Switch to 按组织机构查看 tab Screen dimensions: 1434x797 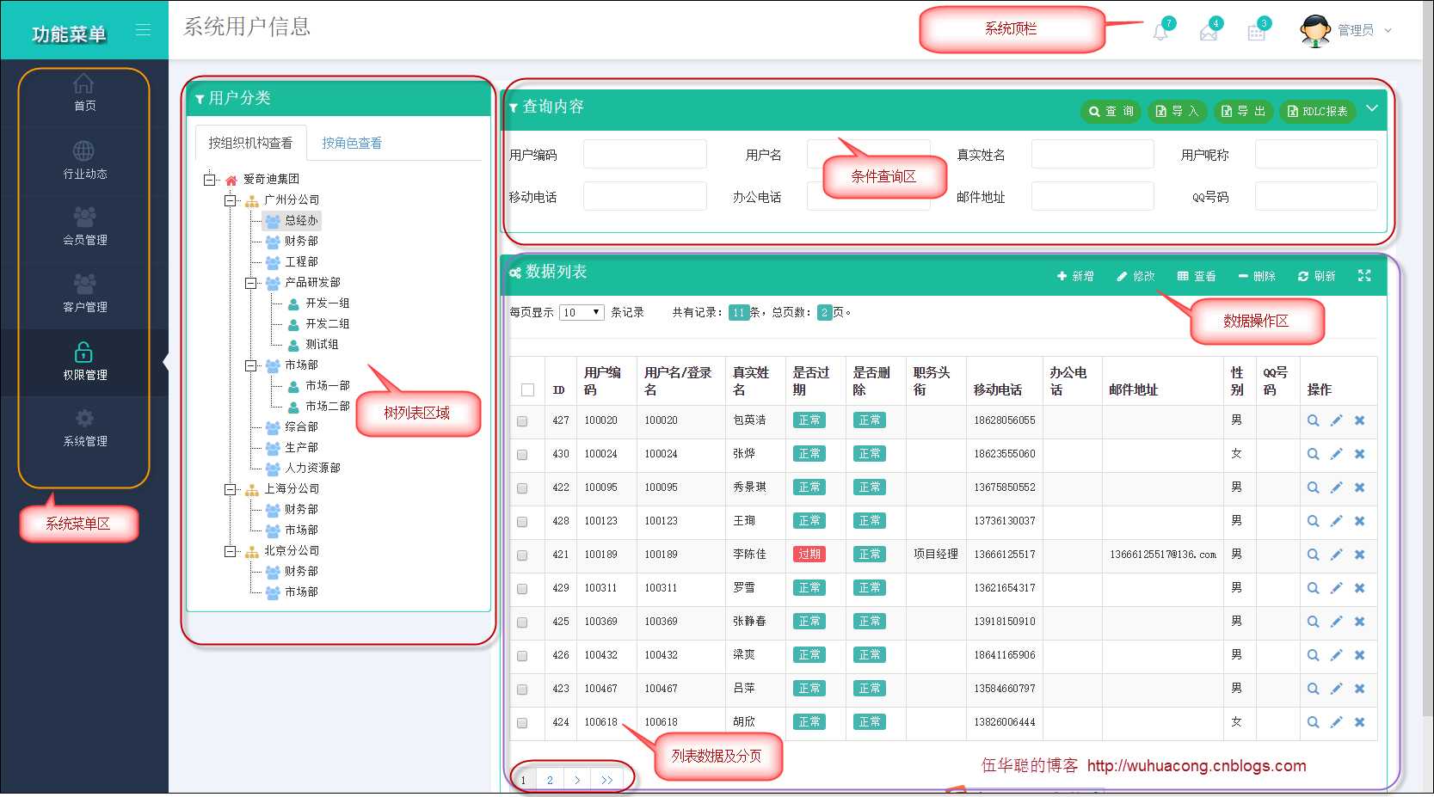pos(250,143)
